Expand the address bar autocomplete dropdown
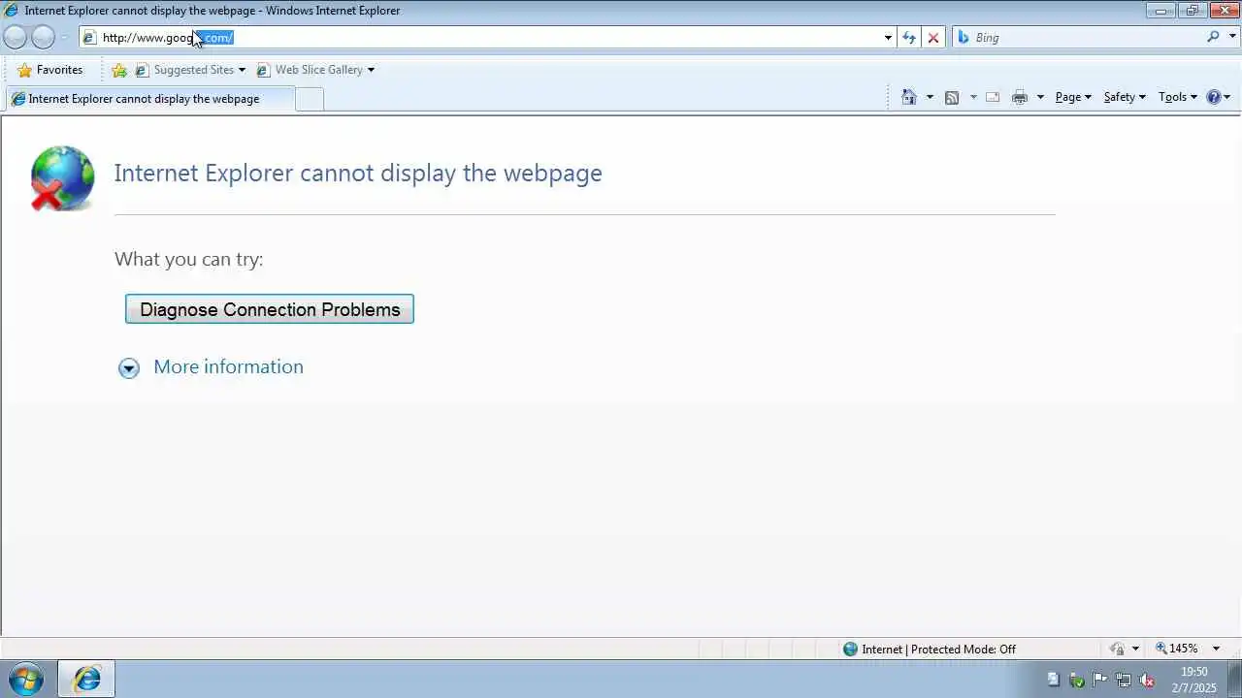 pos(888,38)
